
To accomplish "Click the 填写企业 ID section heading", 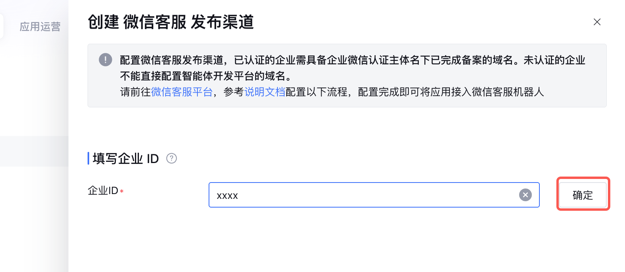I will tap(125, 158).
